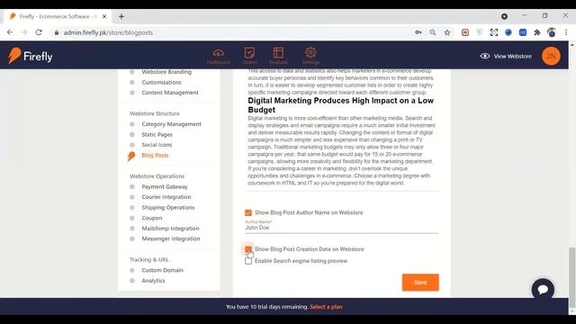Open the Chrome three-dot menu

[x=566, y=32]
